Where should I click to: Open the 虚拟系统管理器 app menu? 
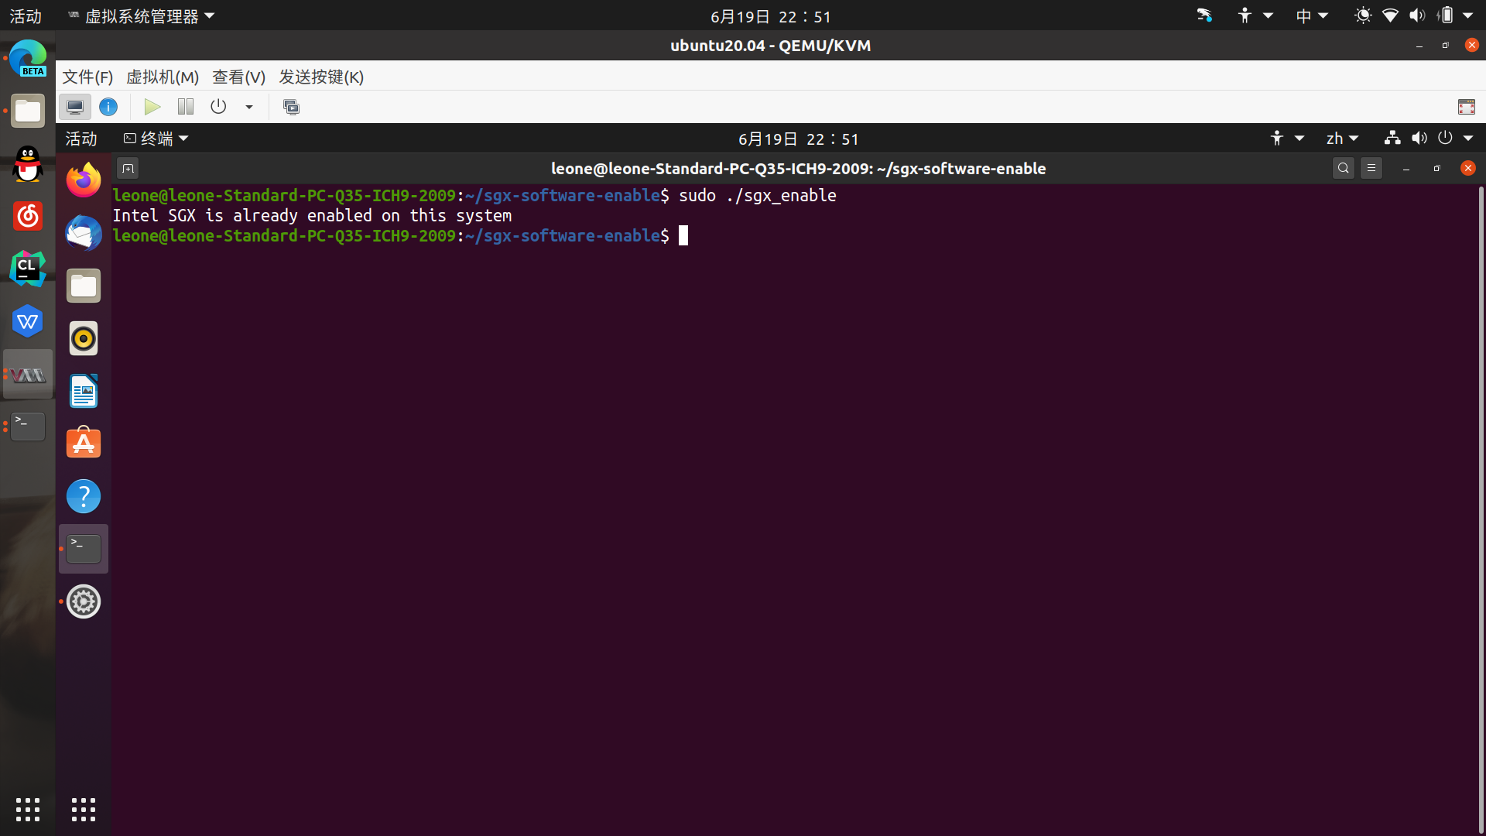click(142, 16)
